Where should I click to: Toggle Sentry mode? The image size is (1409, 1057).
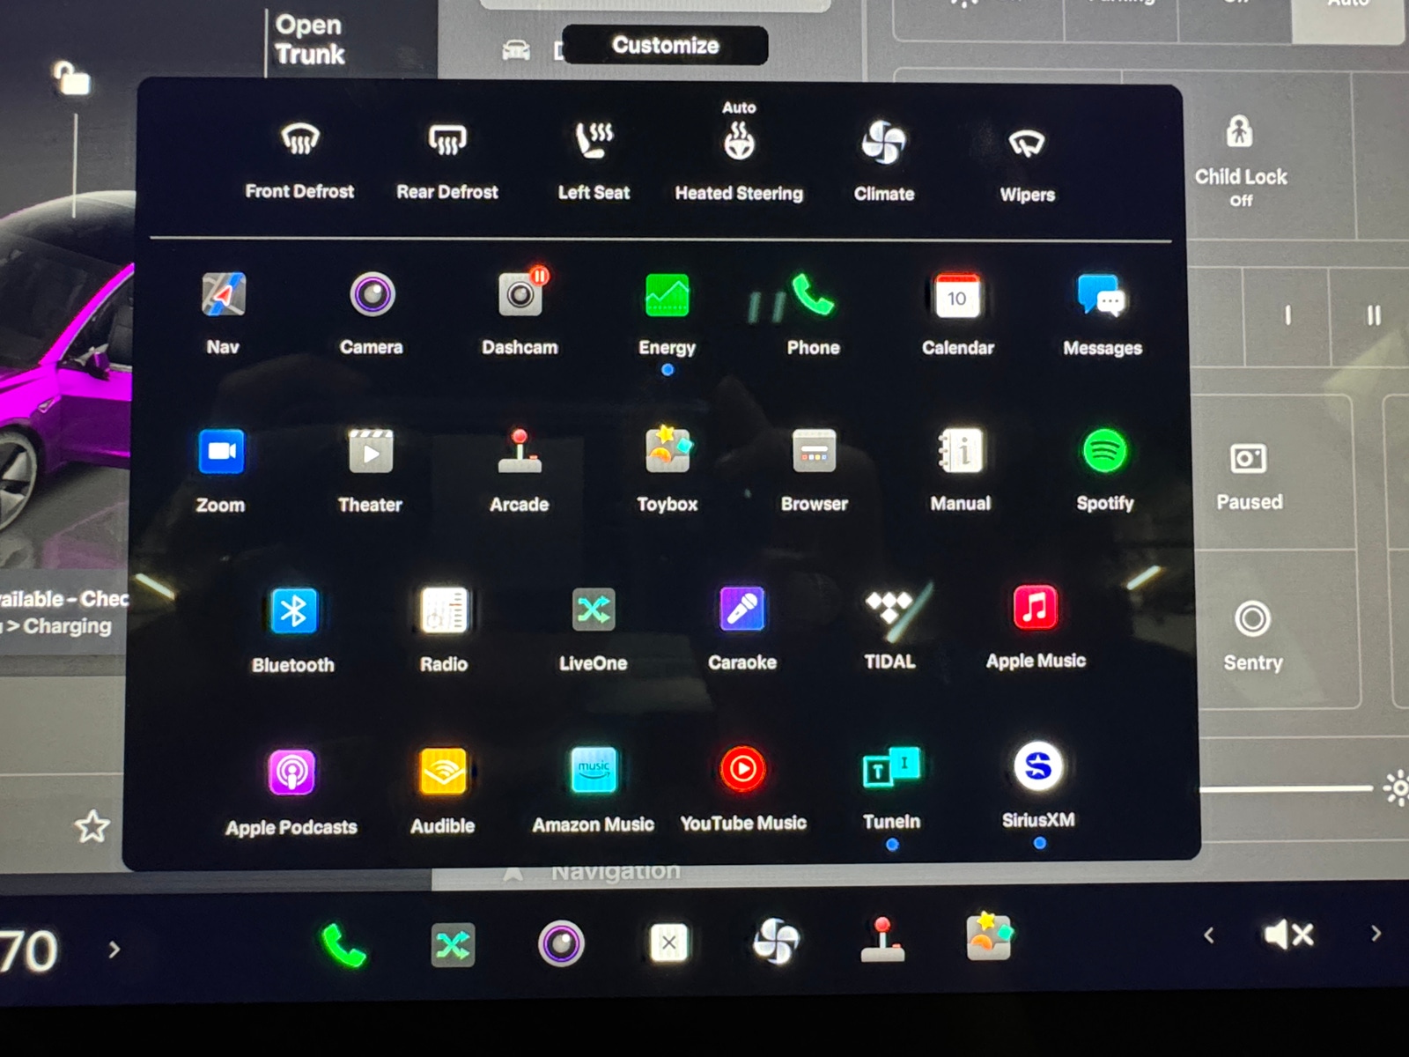click(x=1252, y=637)
